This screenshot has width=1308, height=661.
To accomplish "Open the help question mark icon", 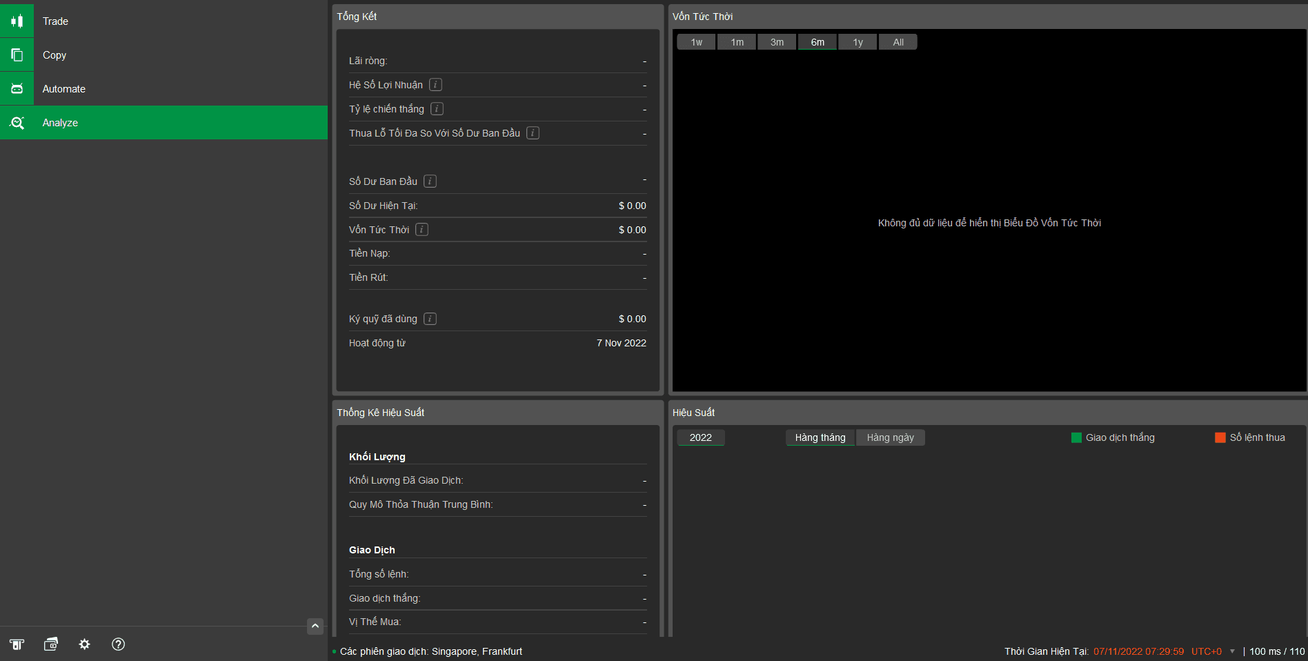I will coord(118,644).
